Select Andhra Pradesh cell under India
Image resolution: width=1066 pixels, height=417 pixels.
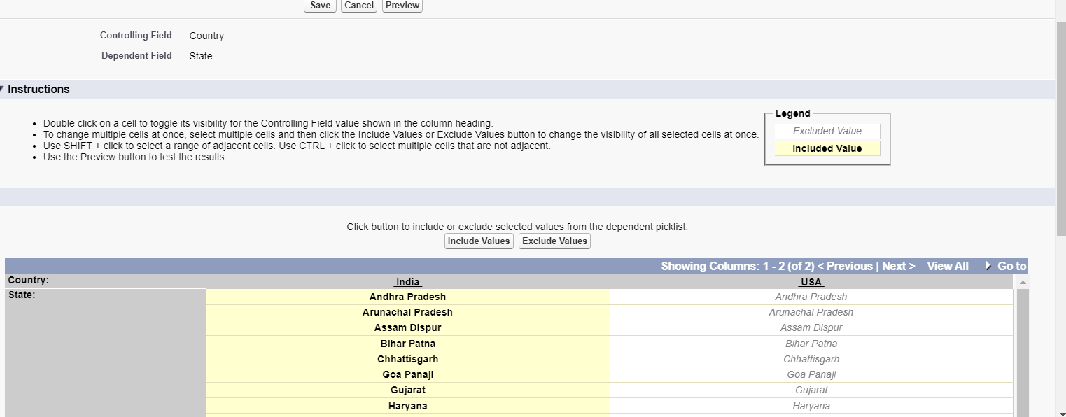pos(407,297)
